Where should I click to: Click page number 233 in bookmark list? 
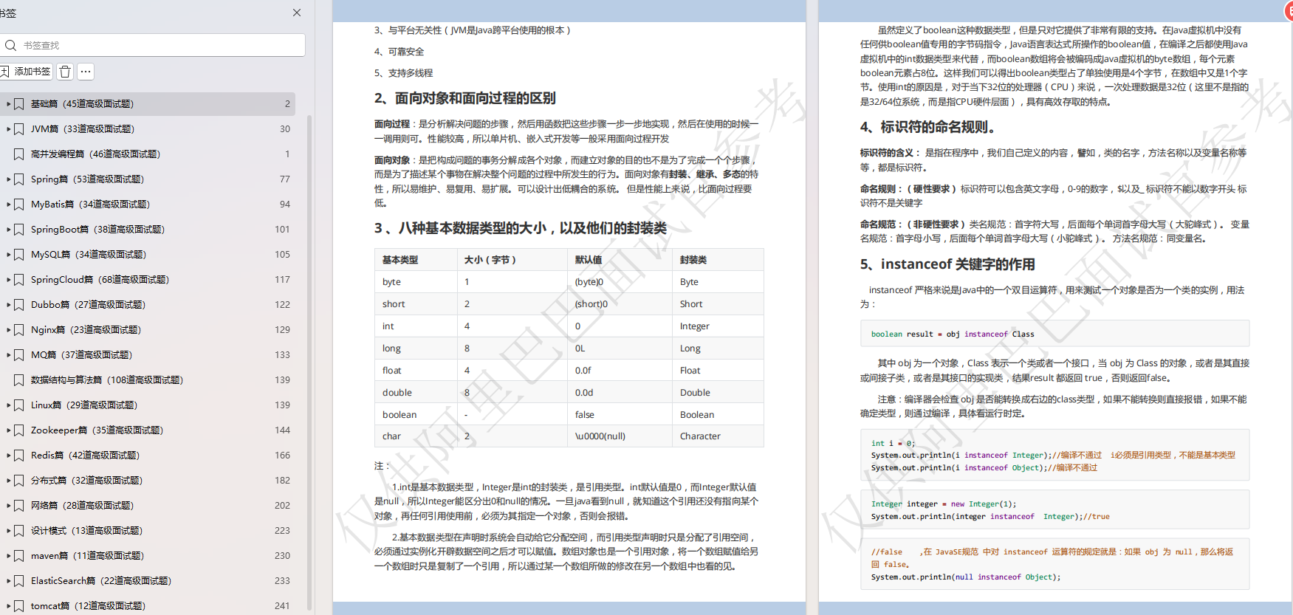pos(282,581)
